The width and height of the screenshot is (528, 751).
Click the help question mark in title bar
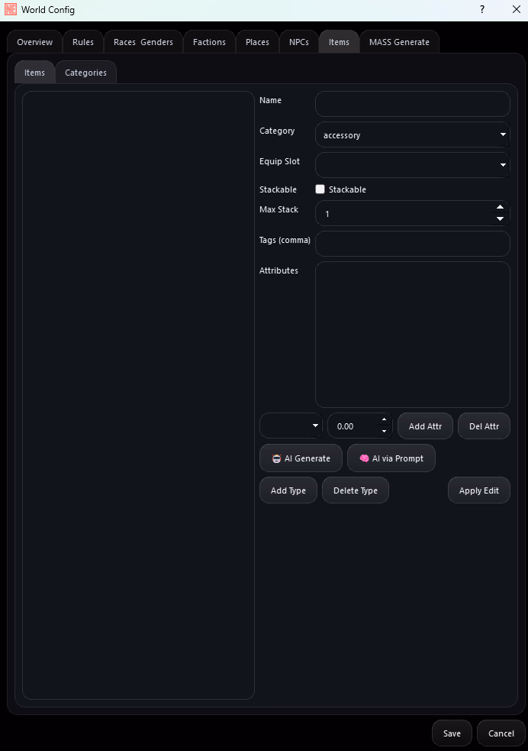pyautogui.click(x=481, y=10)
